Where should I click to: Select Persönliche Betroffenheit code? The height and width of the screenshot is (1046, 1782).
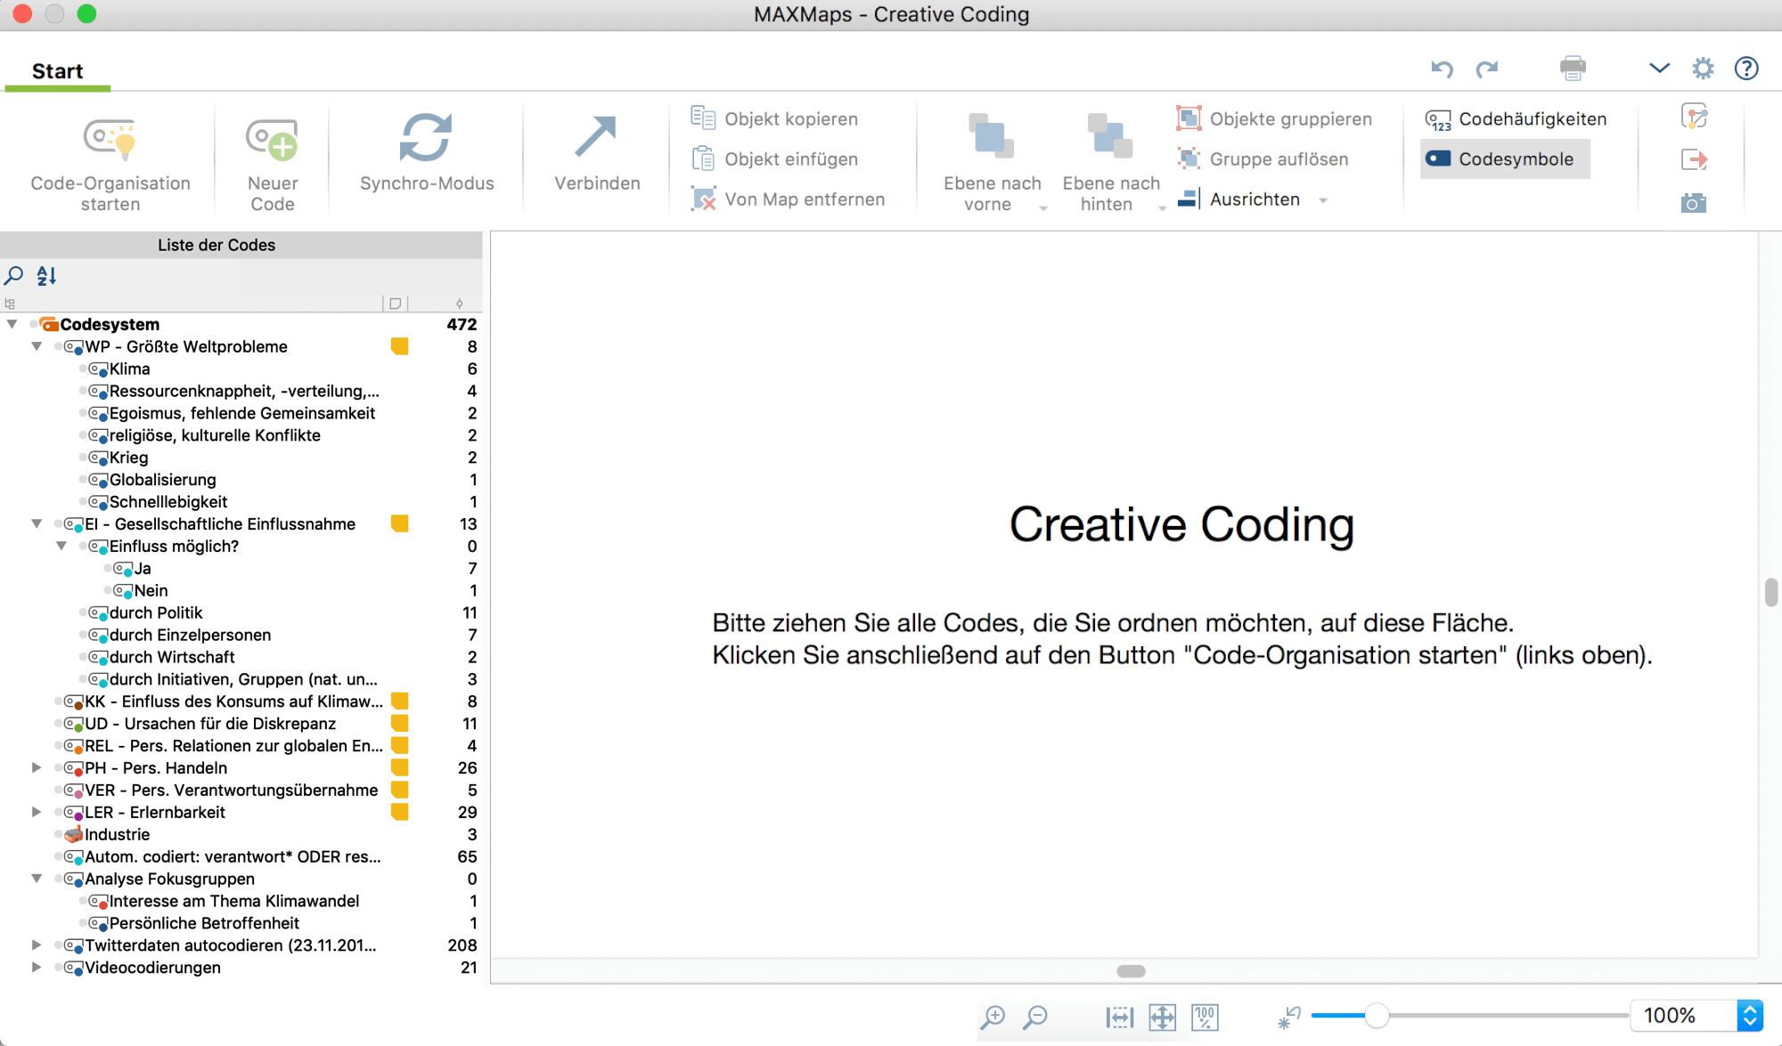tap(204, 923)
